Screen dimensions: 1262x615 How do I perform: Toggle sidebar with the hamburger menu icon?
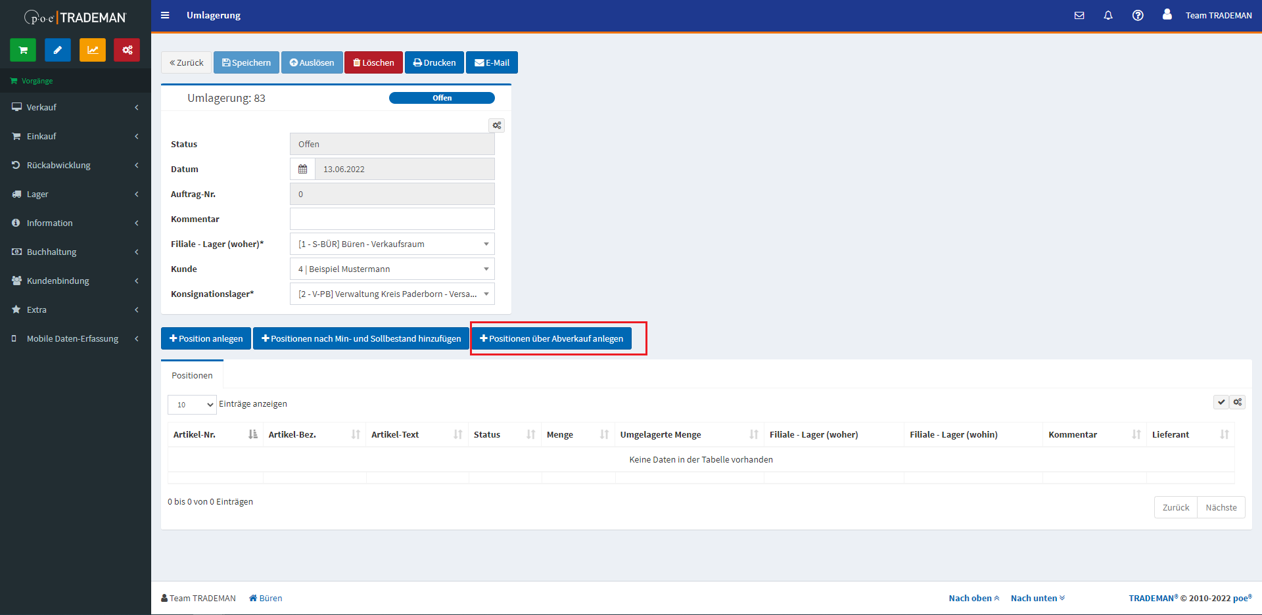coord(165,15)
